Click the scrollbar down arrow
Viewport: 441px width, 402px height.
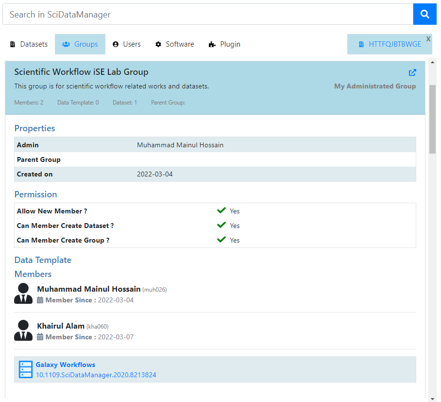pos(433,399)
